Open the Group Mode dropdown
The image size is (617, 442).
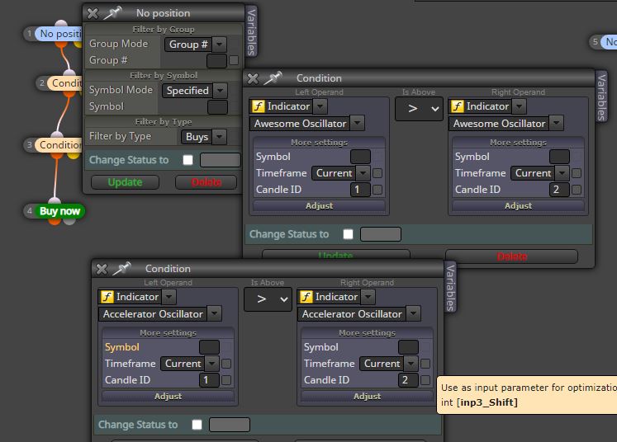(x=196, y=45)
